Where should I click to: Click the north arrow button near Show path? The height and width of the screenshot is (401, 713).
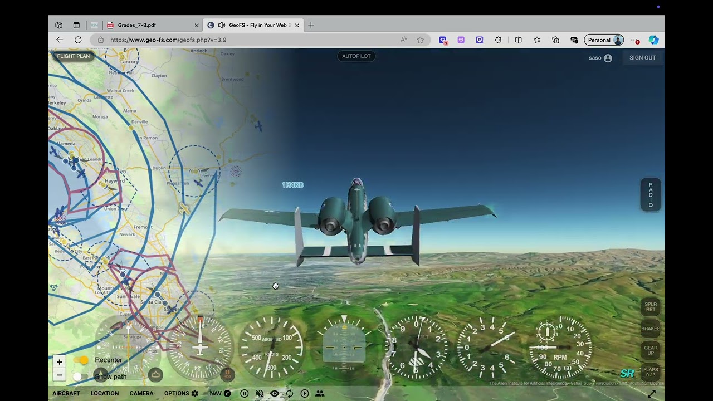tap(100, 375)
